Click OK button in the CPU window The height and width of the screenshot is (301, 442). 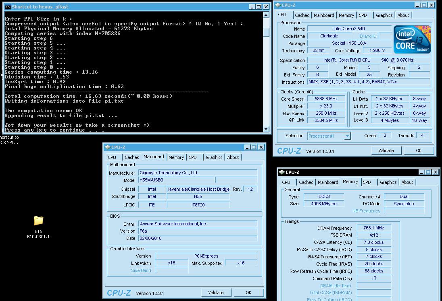point(419,150)
